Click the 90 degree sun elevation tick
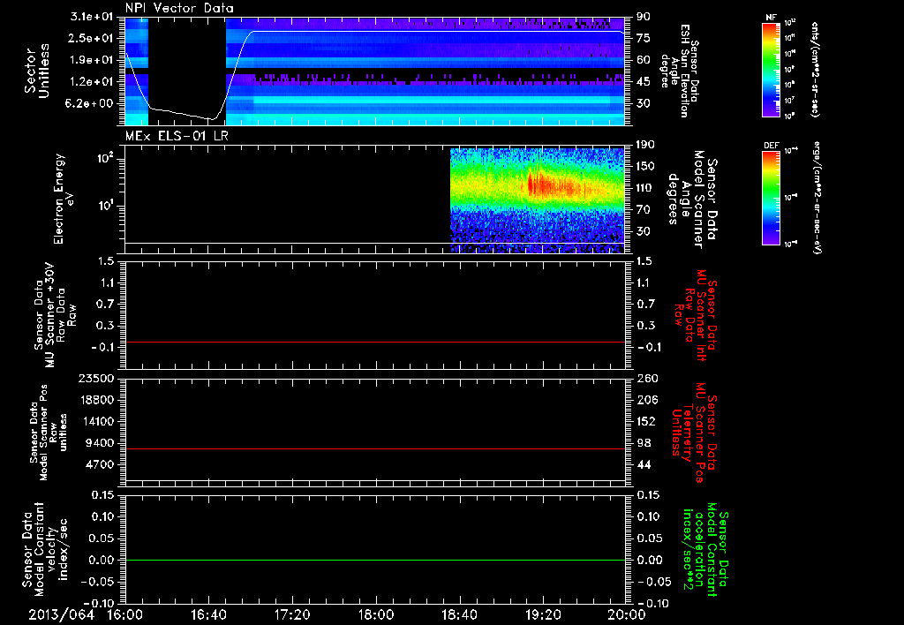904x625 pixels. coord(644,17)
